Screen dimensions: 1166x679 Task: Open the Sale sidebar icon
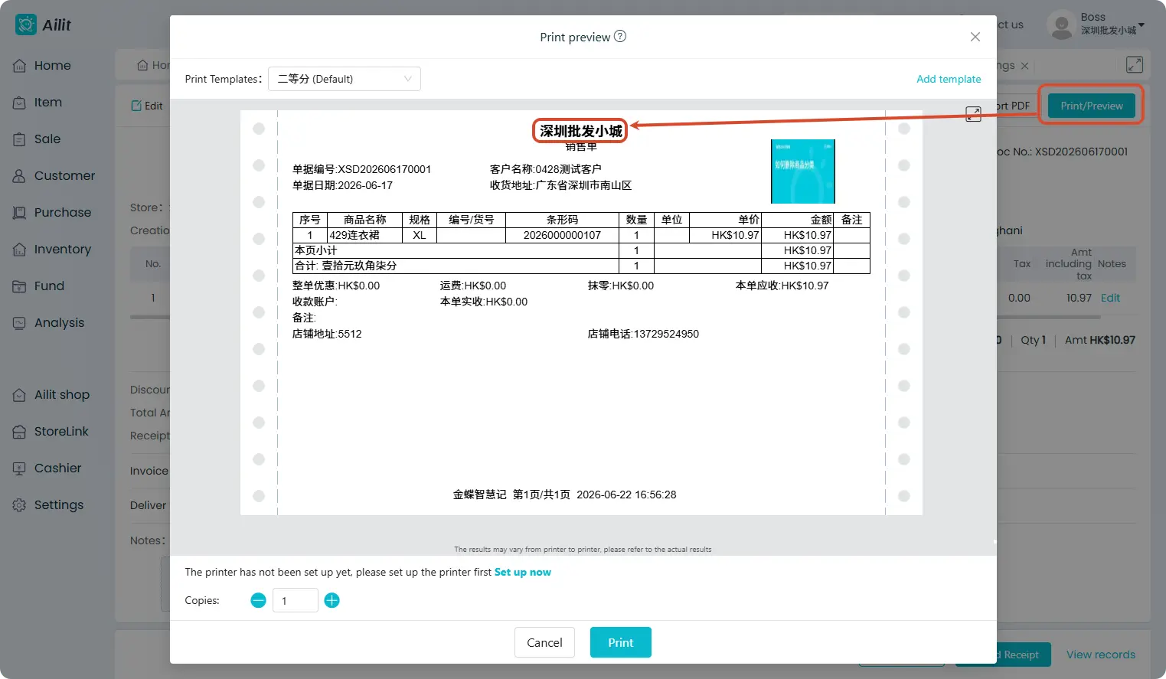point(20,139)
